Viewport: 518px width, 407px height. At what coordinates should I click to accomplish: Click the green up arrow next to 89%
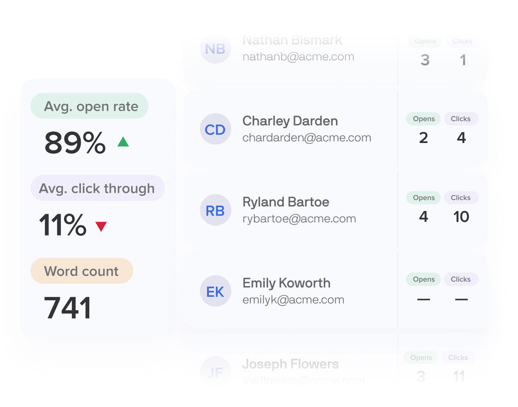coord(123,142)
